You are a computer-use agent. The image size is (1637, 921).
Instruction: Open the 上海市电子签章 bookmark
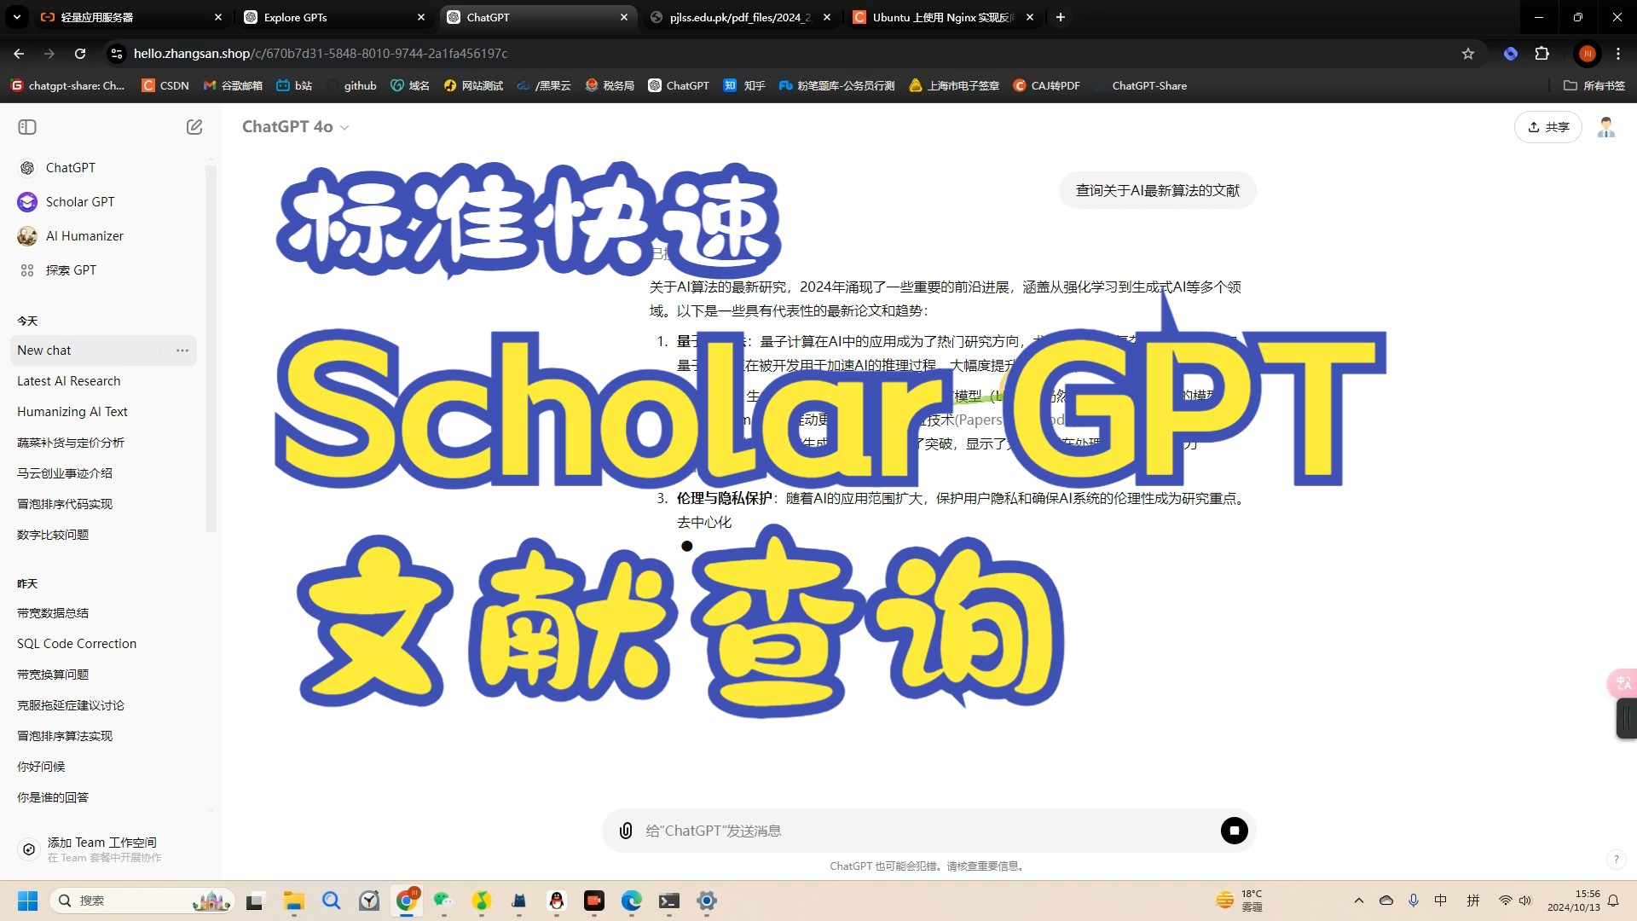point(954,85)
